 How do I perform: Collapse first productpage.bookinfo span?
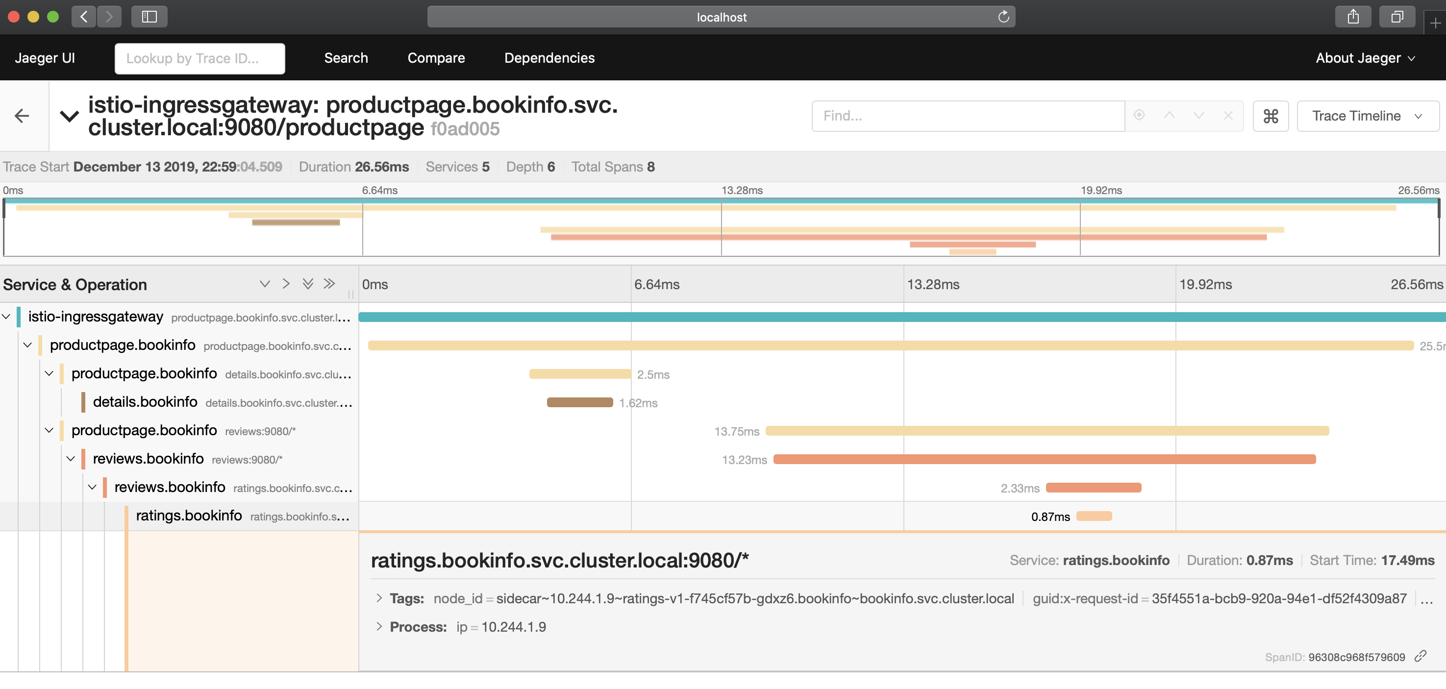point(27,345)
